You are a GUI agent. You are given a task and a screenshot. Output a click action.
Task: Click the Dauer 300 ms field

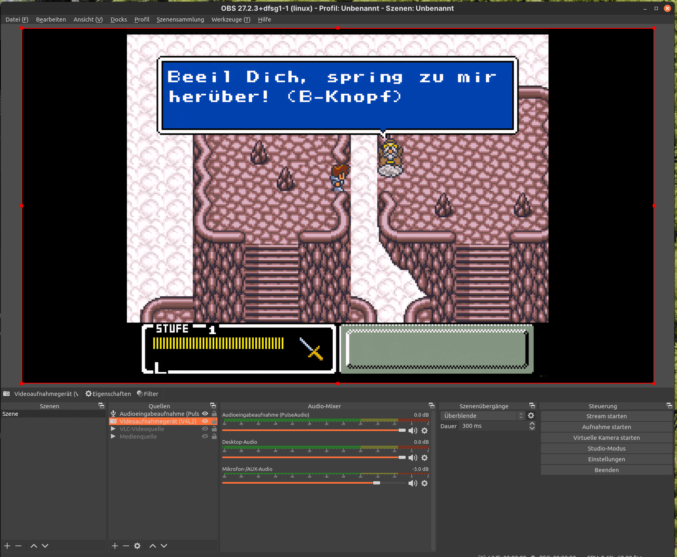[x=494, y=426]
